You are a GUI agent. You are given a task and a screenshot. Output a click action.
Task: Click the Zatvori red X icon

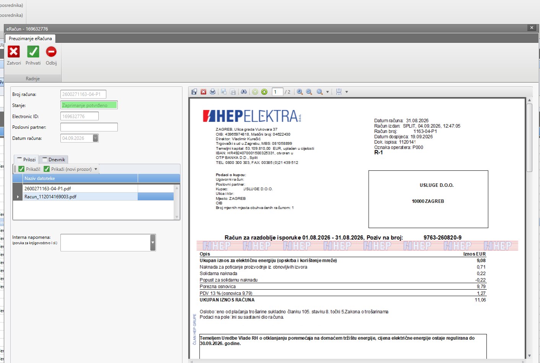pos(14,52)
